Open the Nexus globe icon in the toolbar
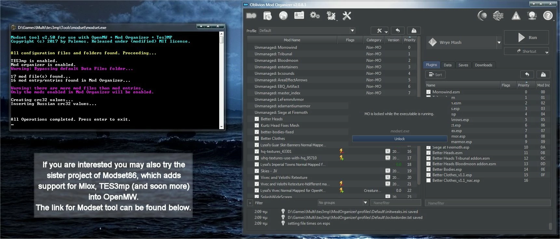 [283, 16]
